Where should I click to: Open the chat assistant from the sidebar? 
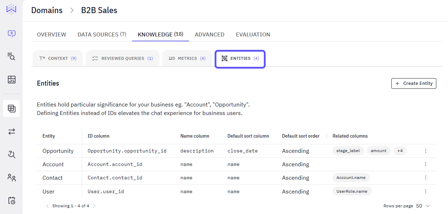(x=11, y=34)
